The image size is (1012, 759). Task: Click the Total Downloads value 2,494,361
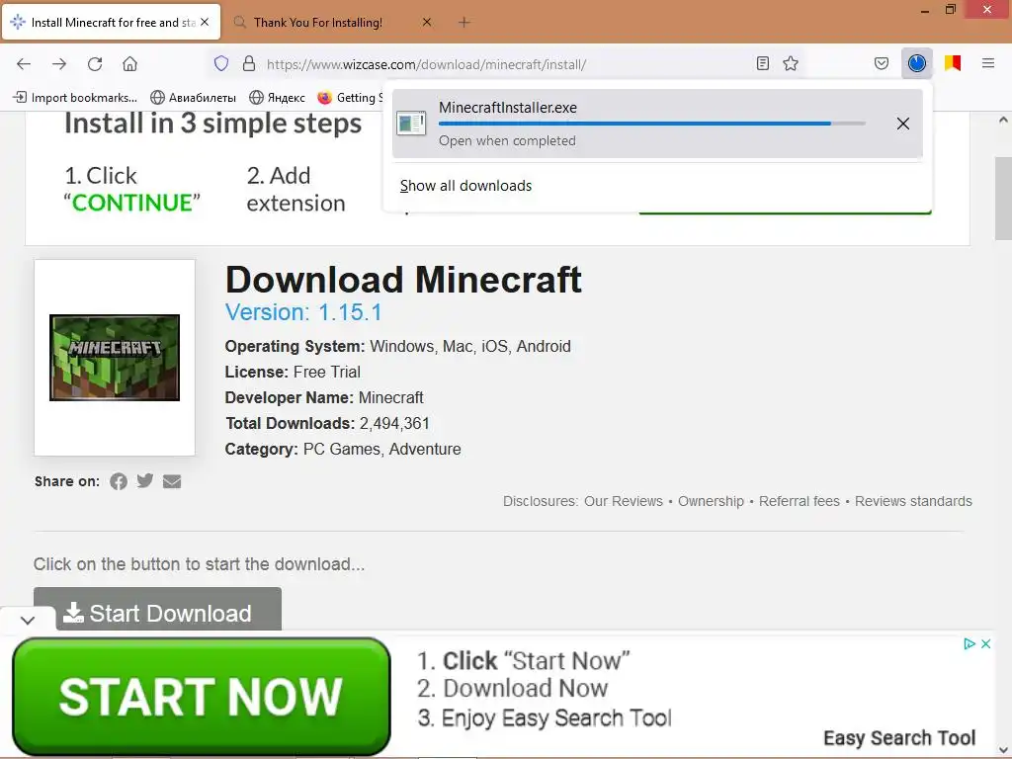click(x=394, y=423)
